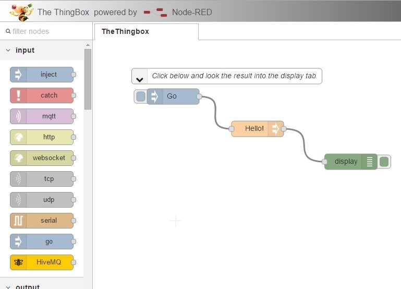The width and height of the screenshot is (401, 289).
Task: Select the tcp node in palette
Action: [48, 179]
